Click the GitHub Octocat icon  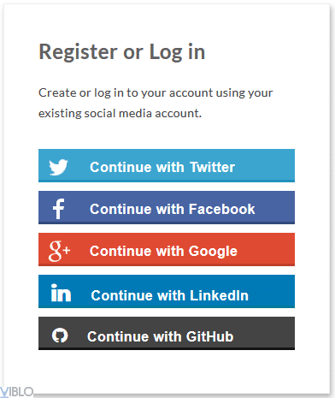pos(60,336)
